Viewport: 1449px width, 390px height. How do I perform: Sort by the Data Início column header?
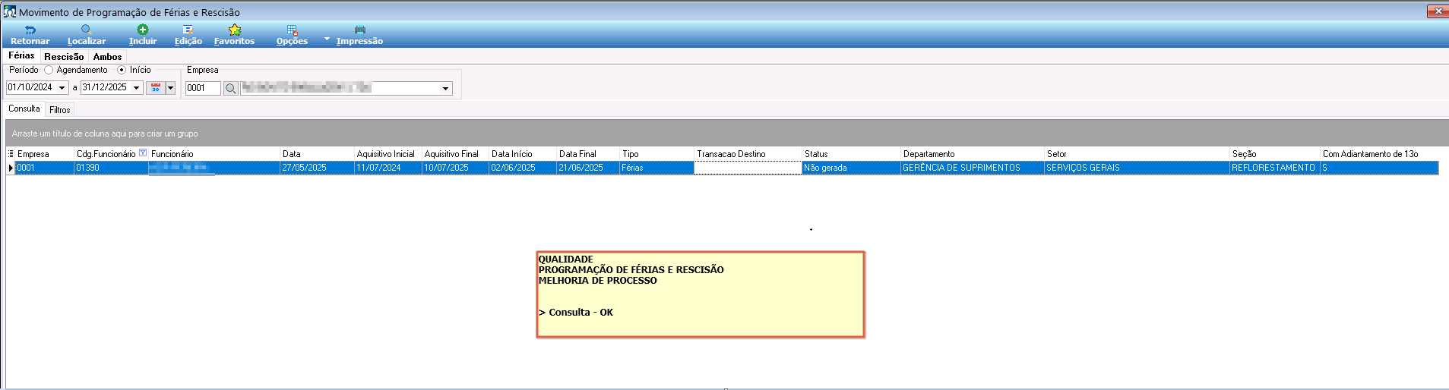(523, 154)
